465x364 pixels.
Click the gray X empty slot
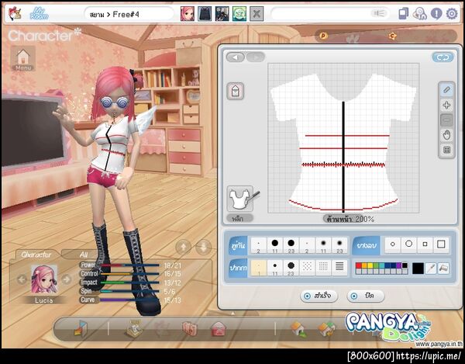click(257, 14)
